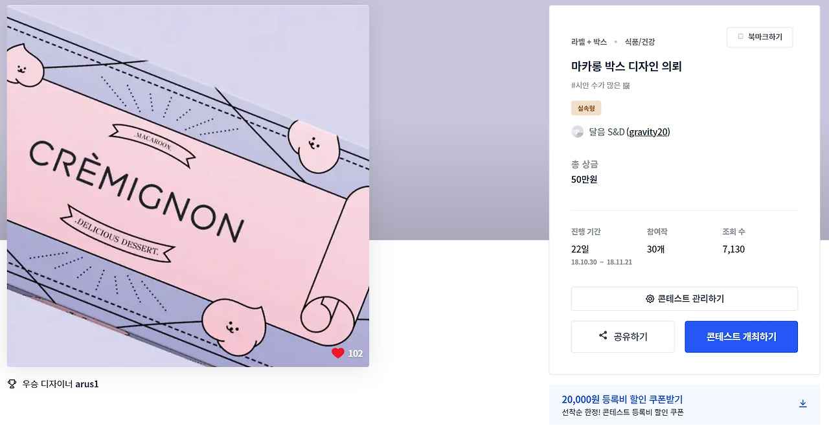
Task: Click the coupon download arrow icon
Action: (x=802, y=403)
